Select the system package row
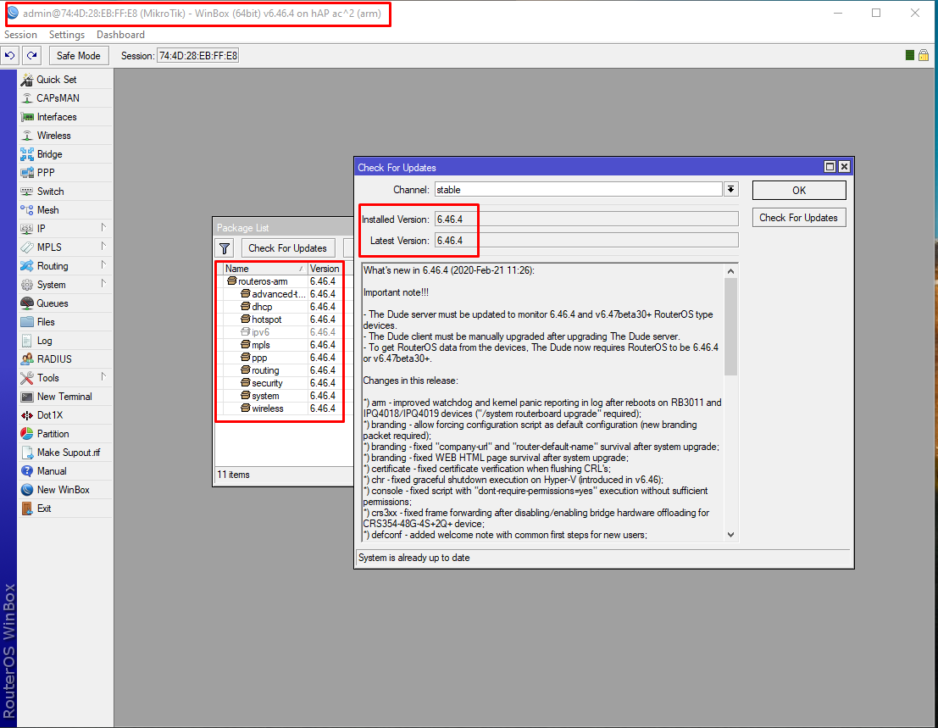 click(280, 396)
